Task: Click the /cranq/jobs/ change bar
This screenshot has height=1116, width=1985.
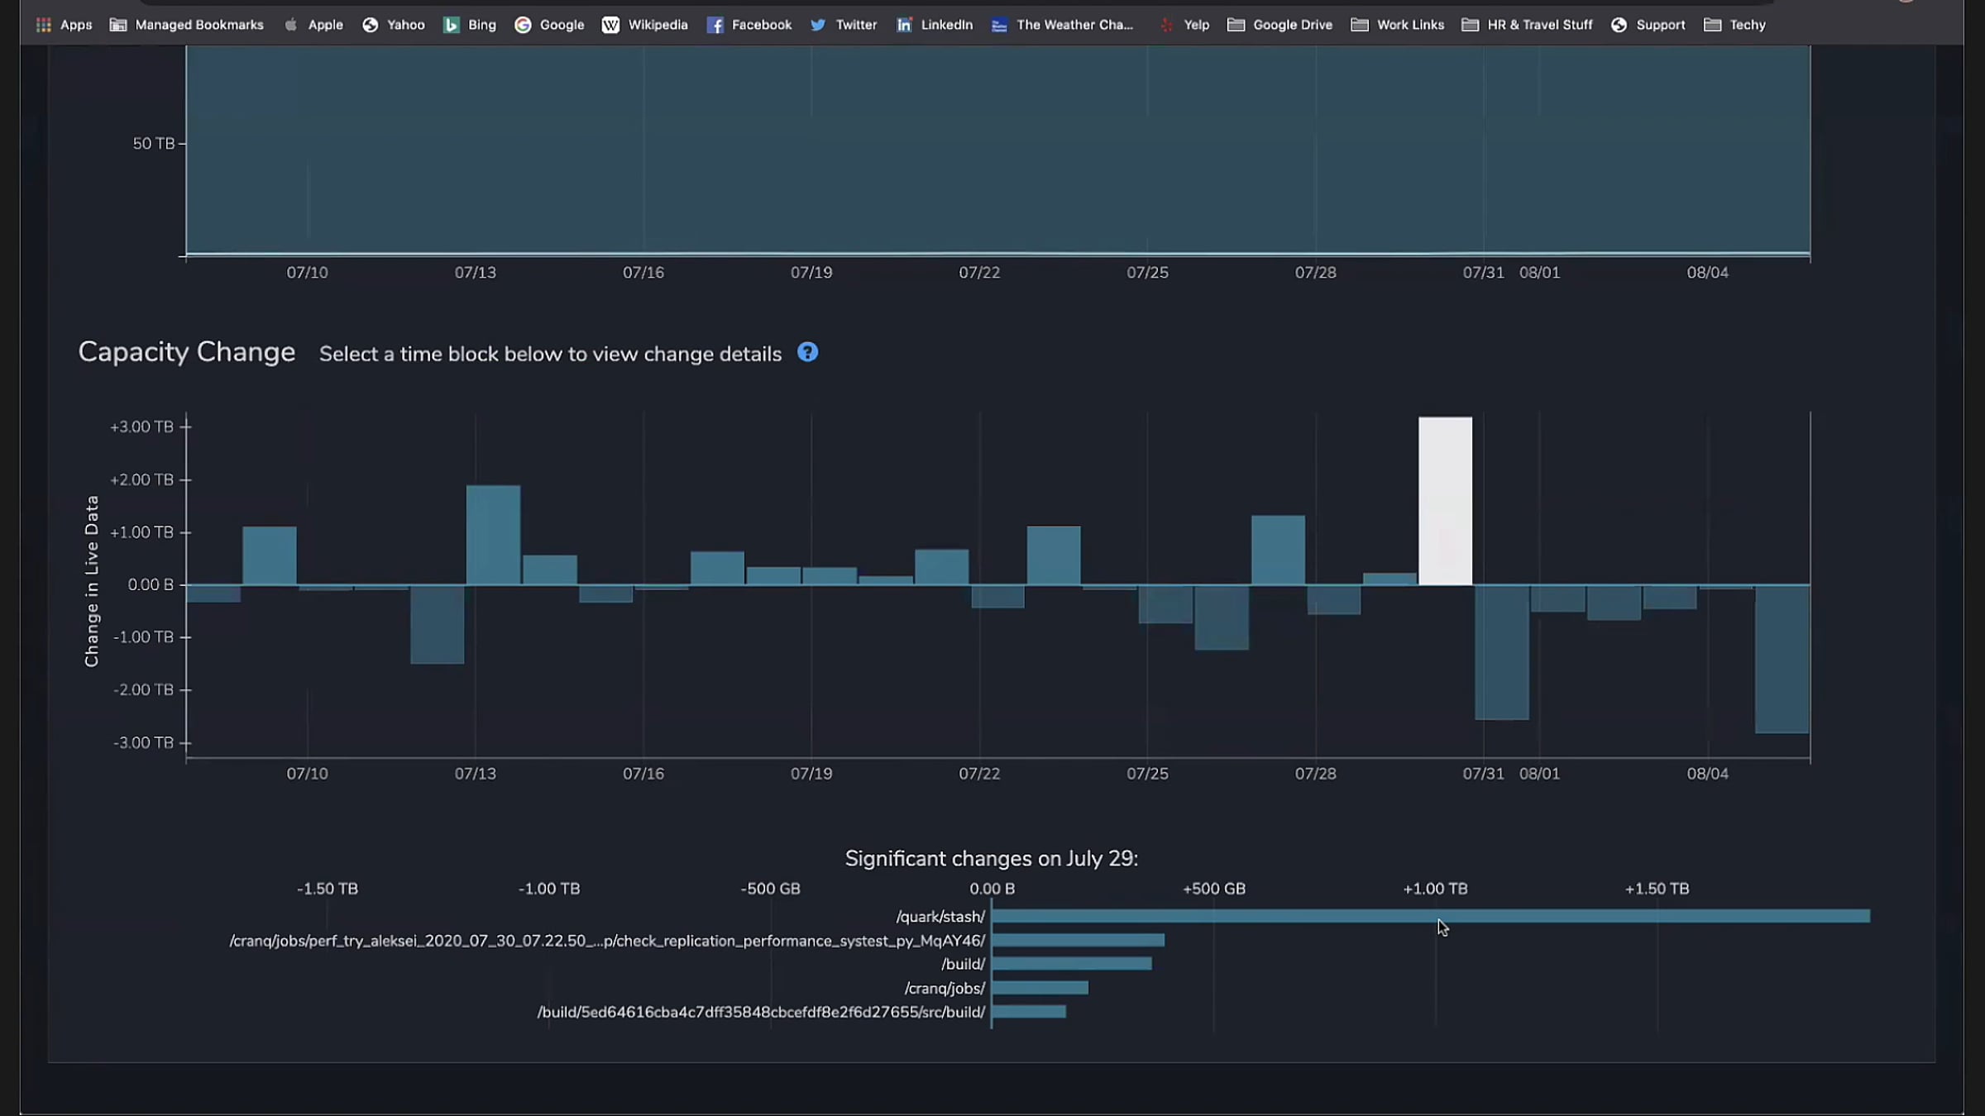Action: click(1040, 988)
